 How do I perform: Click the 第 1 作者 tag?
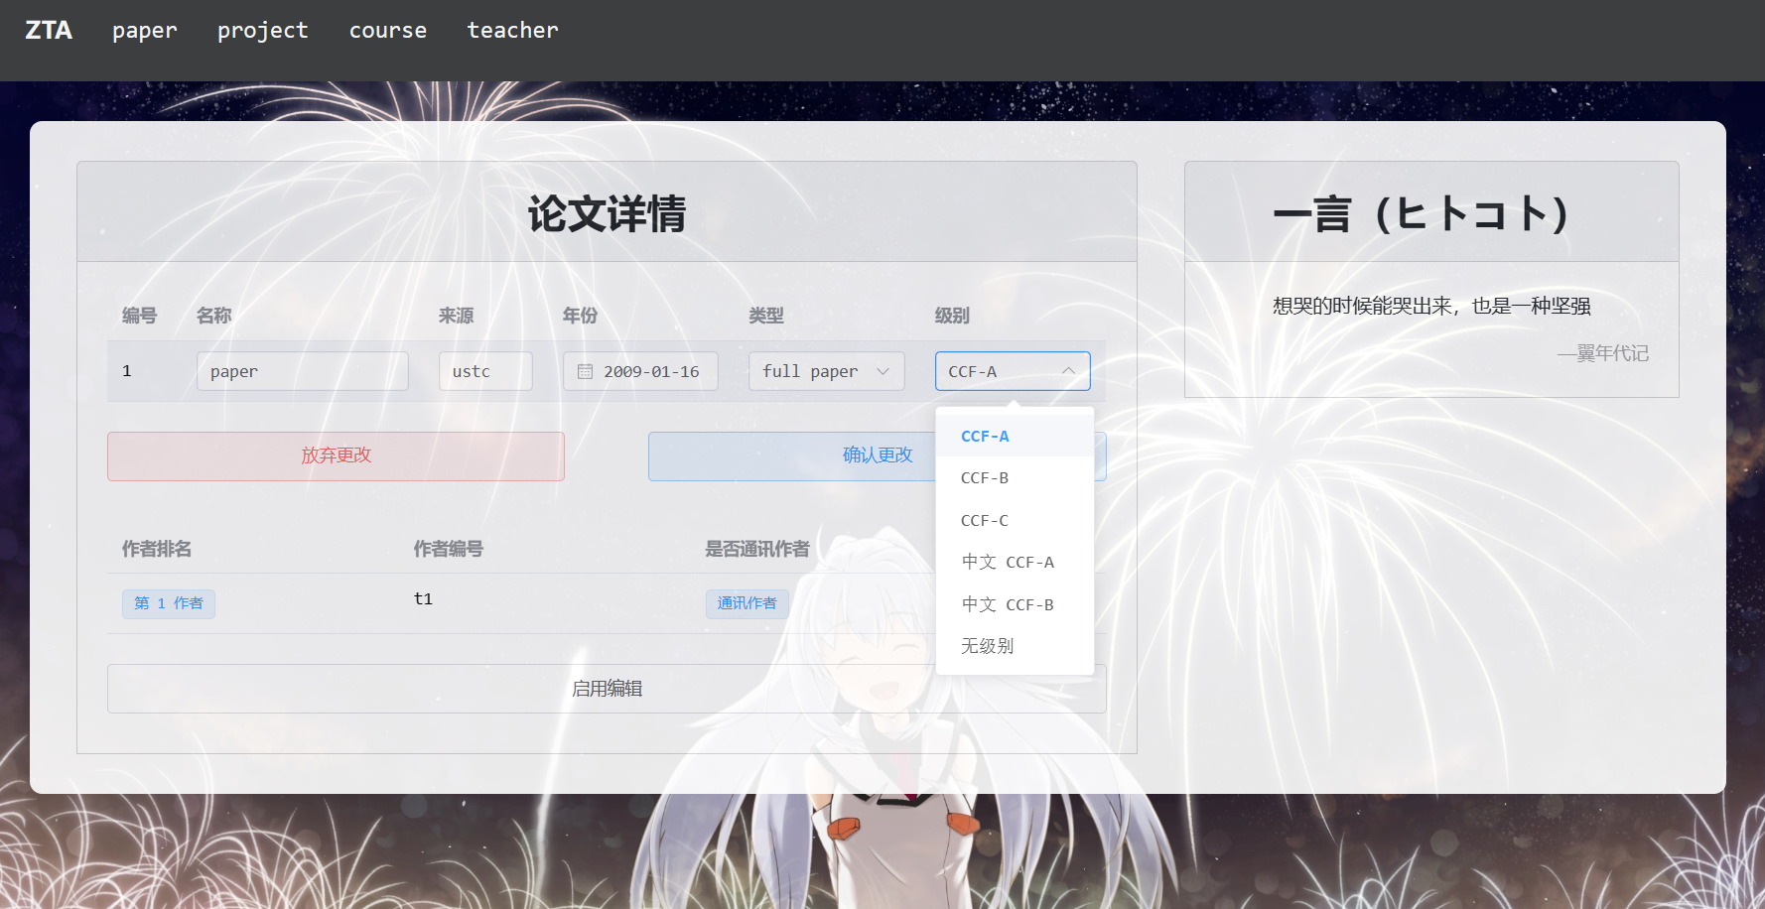[169, 603]
